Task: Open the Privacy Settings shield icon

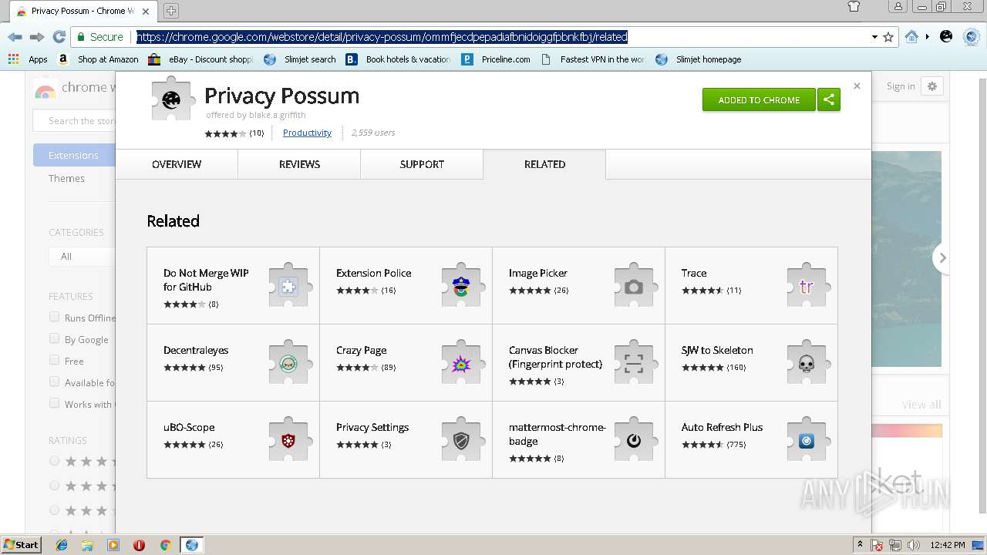Action: 461,440
